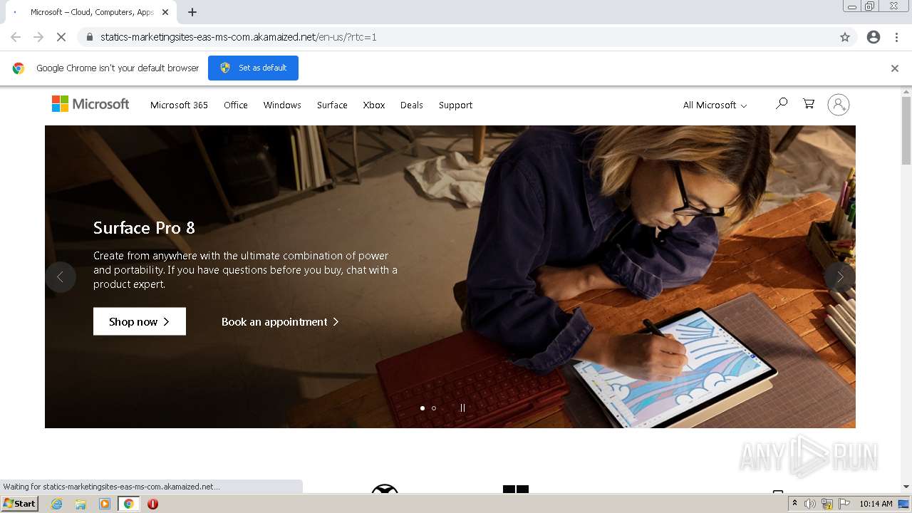Show hidden tray icons arrow
The image size is (912, 513).
coord(794,504)
